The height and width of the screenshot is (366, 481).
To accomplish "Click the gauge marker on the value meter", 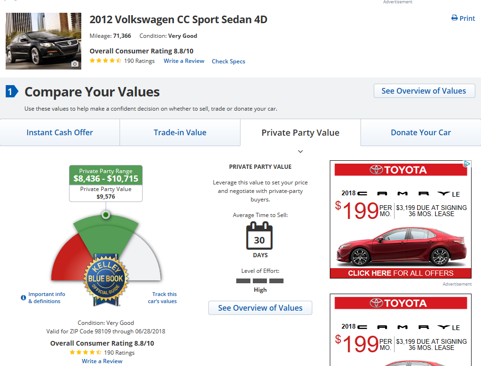I will 106,215.
